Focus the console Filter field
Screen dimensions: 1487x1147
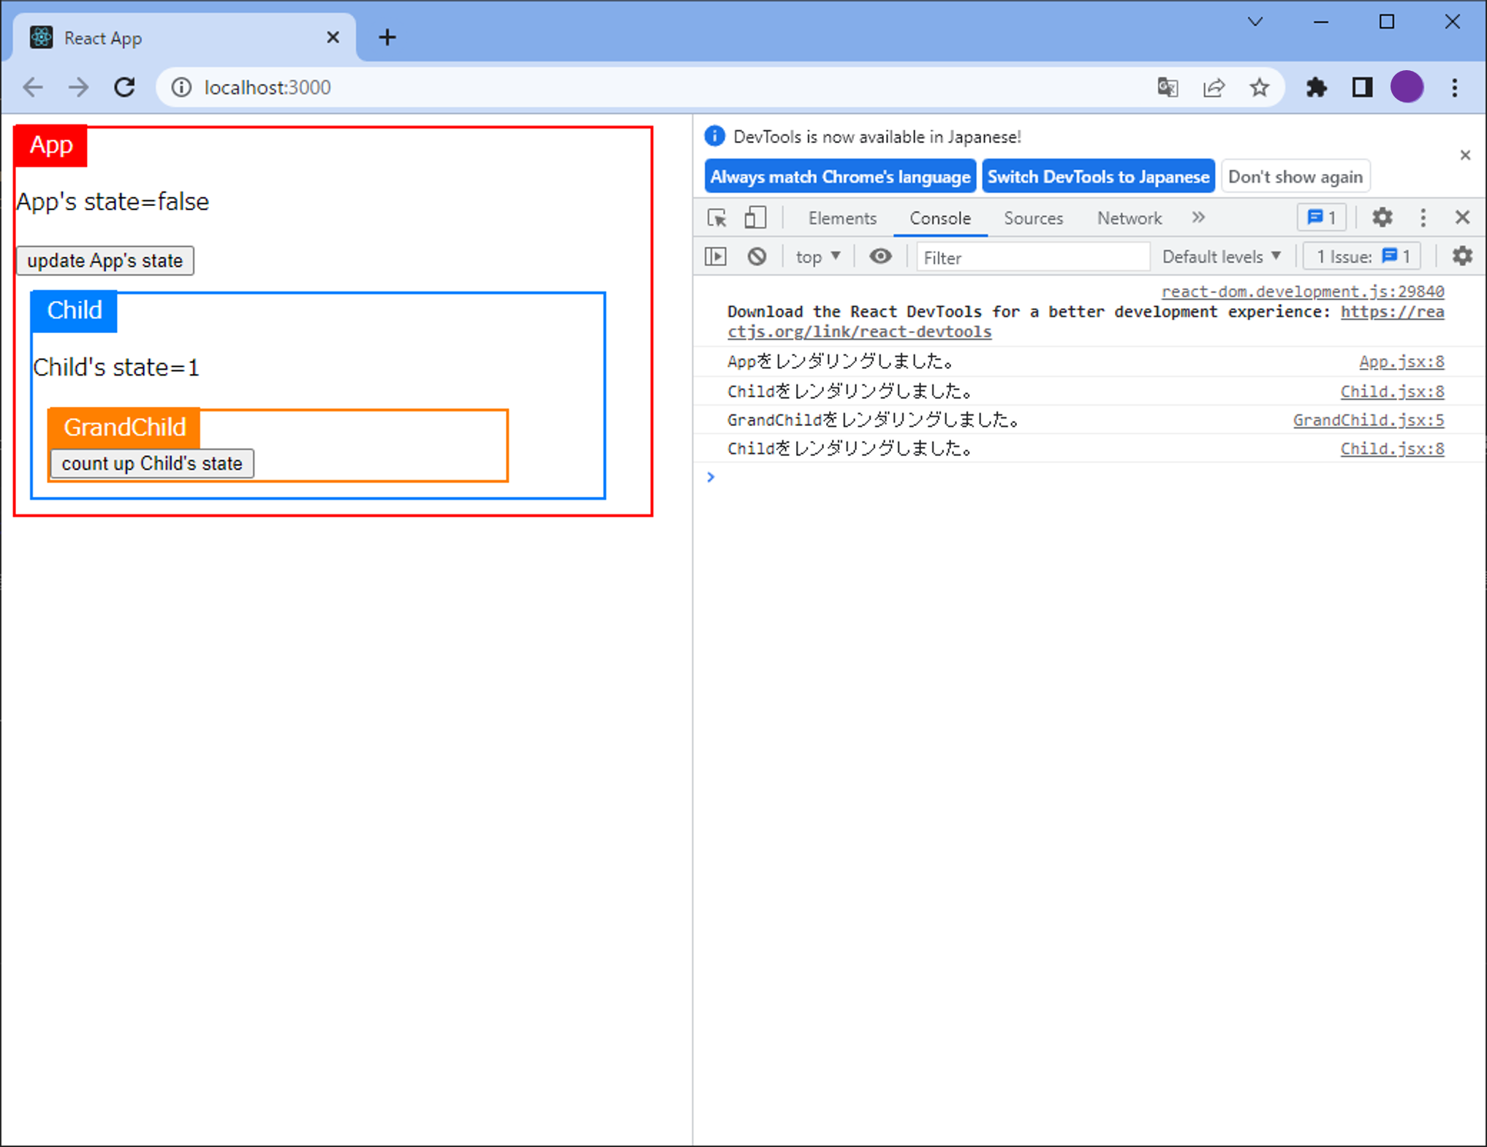coord(1033,257)
